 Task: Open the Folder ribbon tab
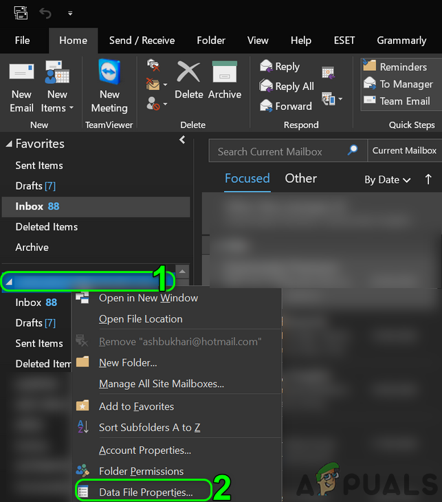pyautogui.click(x=211, y=41)
